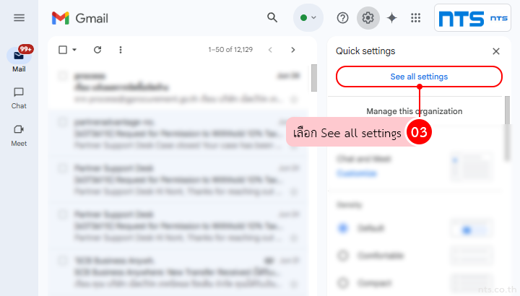This screenshot has height=296, width=520.
Task: Open the More options three-dot menu
Action: (x=120, y=50)
